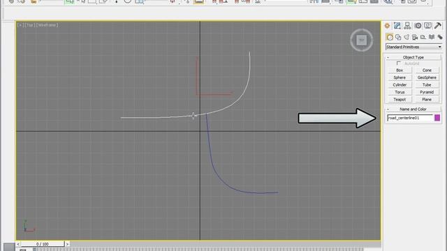Select the Space Warps category icon
Image resolution: width=447 pixels, height=251 pixels.
(432, 37)
